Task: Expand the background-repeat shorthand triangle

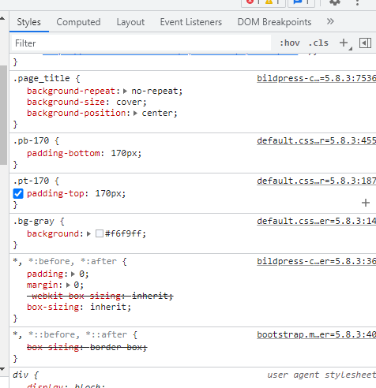Action: pos(125,91)
